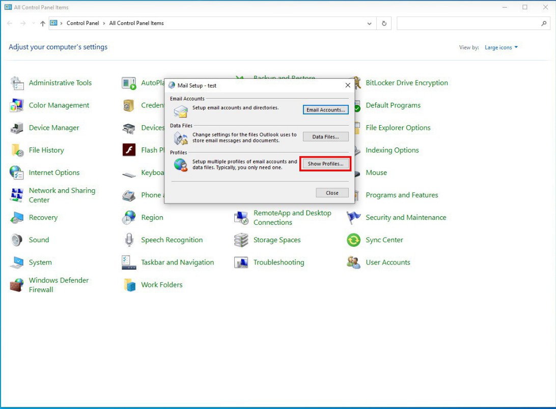This screenshot has width=556, height=409.
Task: Click the search magnifier icon
Action: coord(544,23)
